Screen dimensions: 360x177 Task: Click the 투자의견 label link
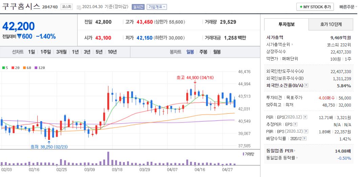coord(274,98)
